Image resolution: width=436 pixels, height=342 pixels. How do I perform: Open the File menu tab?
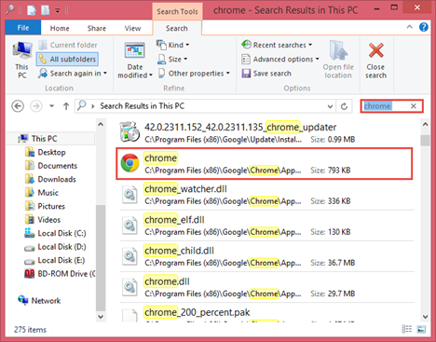coord(23,28)
